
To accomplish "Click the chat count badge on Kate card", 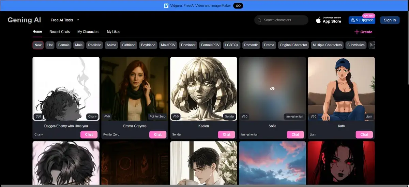I will tap(313, 116).
